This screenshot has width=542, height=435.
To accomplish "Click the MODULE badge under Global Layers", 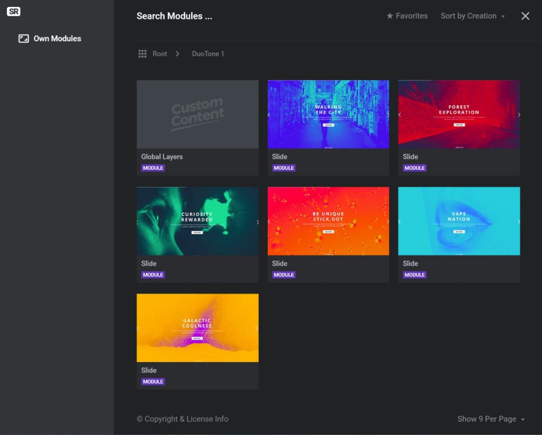I will coord(153,168).
